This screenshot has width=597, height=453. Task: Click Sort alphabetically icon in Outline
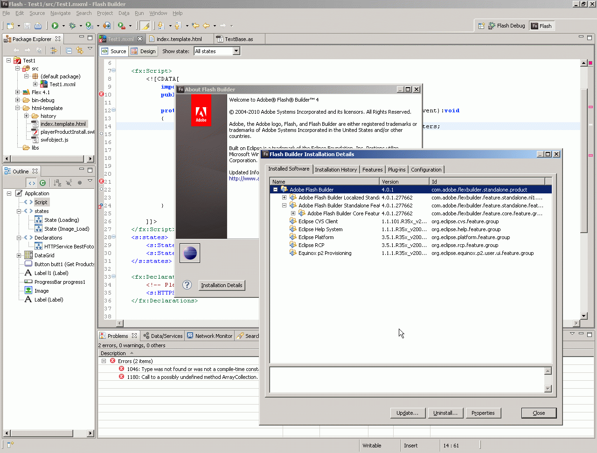point(57,183)
